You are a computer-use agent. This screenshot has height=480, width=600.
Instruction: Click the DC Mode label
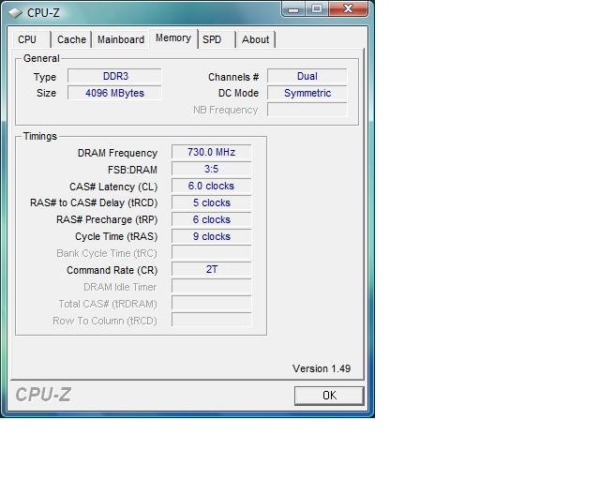238,93
